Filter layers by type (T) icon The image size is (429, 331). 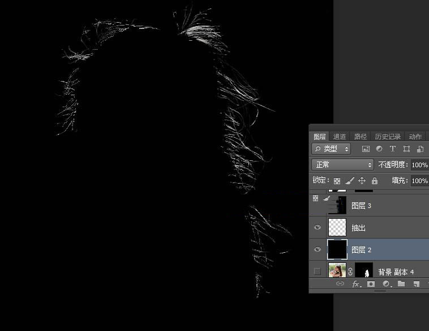(x=393, y=149)
